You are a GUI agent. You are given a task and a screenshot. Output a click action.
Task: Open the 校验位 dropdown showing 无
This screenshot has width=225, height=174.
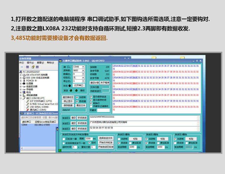click(x=83, y=78)
